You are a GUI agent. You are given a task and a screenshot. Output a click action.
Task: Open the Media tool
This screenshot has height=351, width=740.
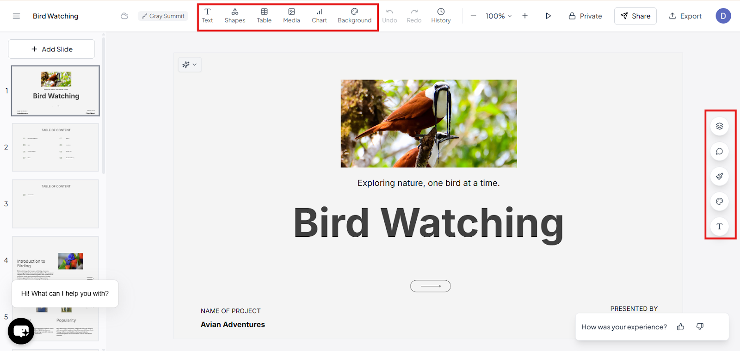(x=291, y=16)
